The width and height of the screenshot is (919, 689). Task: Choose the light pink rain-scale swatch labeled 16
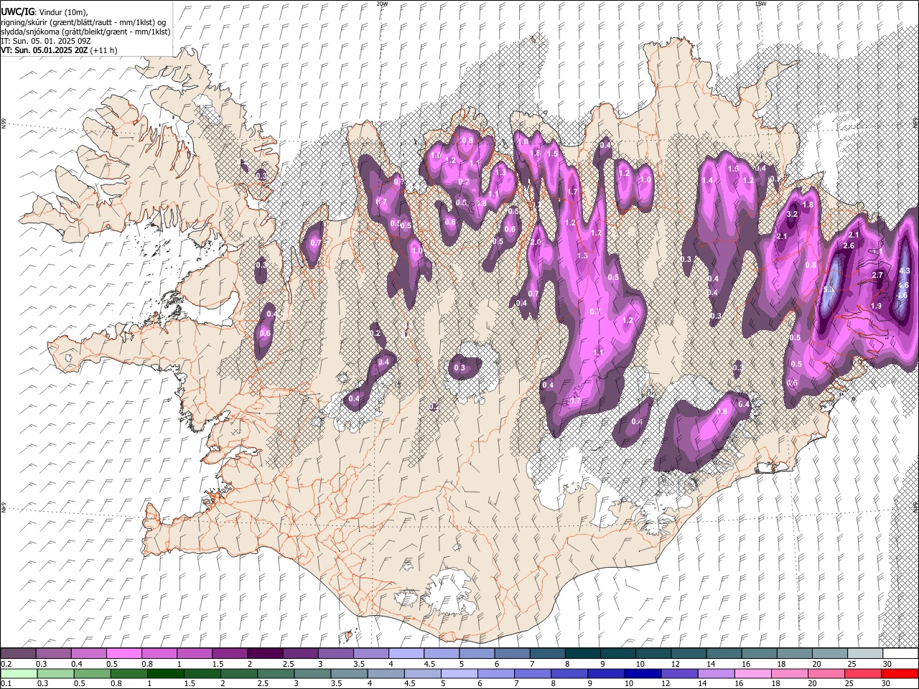tap(752, 673)
